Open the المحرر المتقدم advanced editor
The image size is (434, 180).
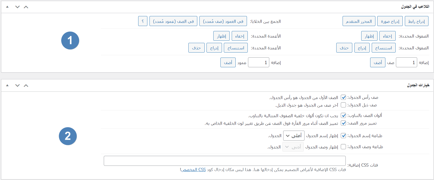click(x=359, y=21)
